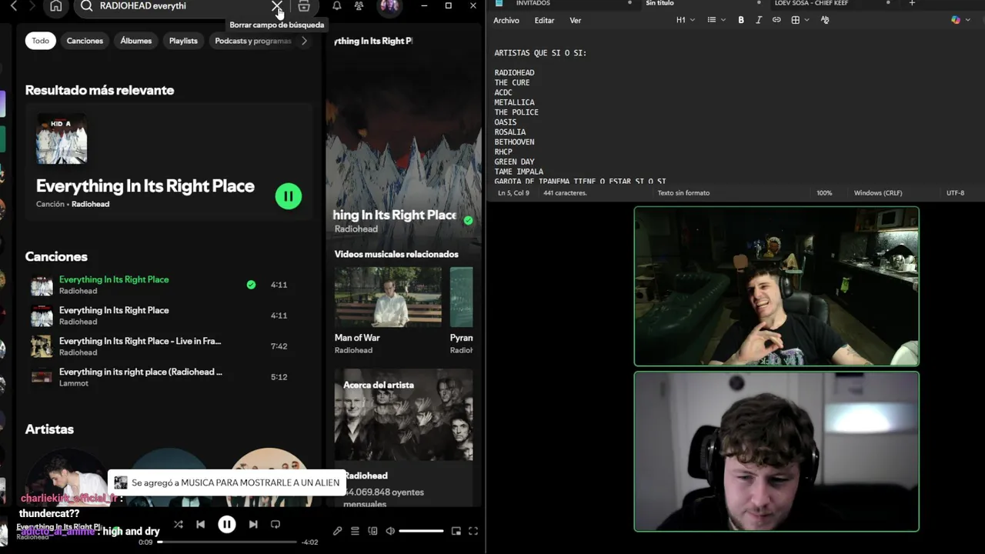Click the METALLICA line in Notepad
This screenshot has width=985, height=554.
514,102
